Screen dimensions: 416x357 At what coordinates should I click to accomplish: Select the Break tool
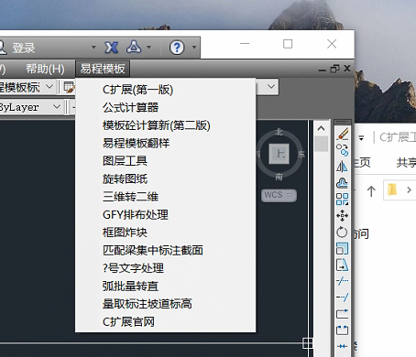pos(343,330)
